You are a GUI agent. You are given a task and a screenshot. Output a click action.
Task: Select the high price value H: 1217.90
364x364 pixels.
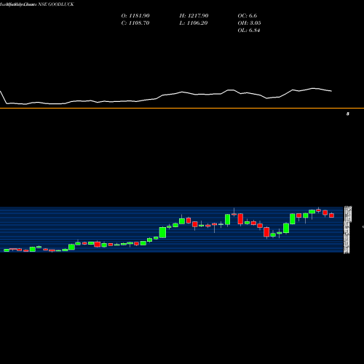(x=194, y=16)
